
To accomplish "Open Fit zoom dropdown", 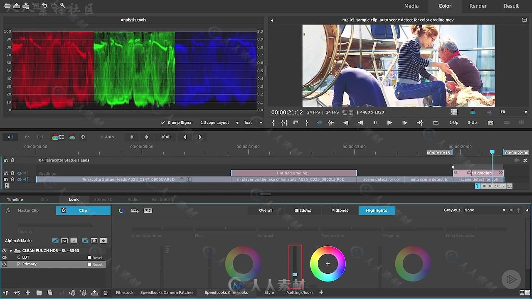I will coord(514,112).
